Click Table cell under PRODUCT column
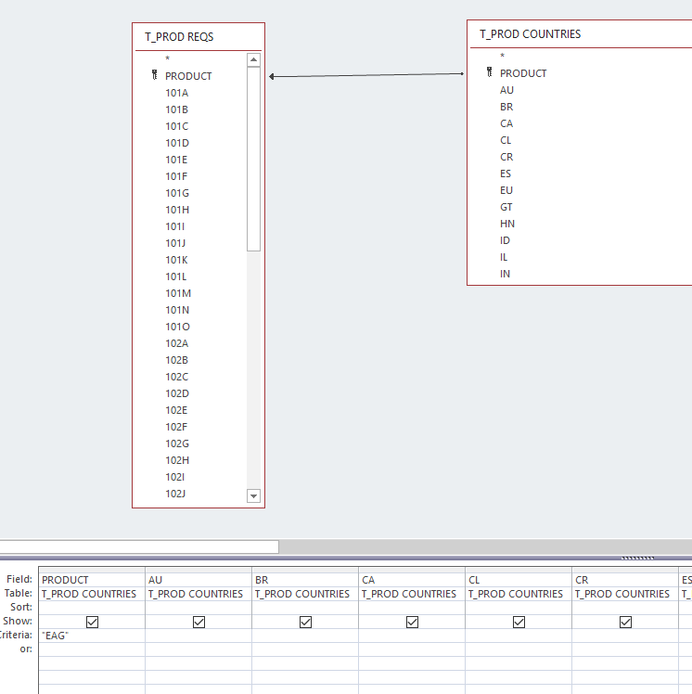Viewport: 692px width, 694px height. (x=92, y=594)
